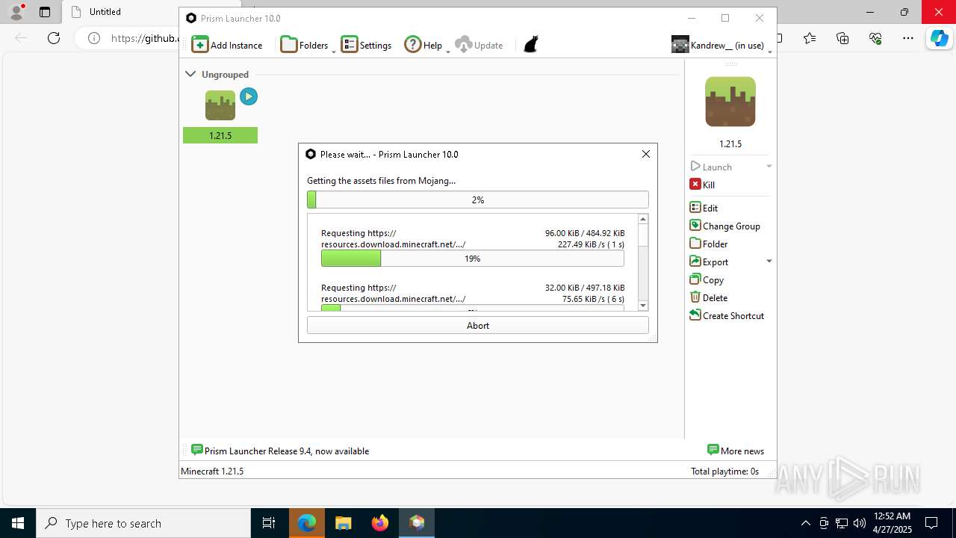956x538 pixels.
Task: Delete the selected instance
Action: point(709,297)
